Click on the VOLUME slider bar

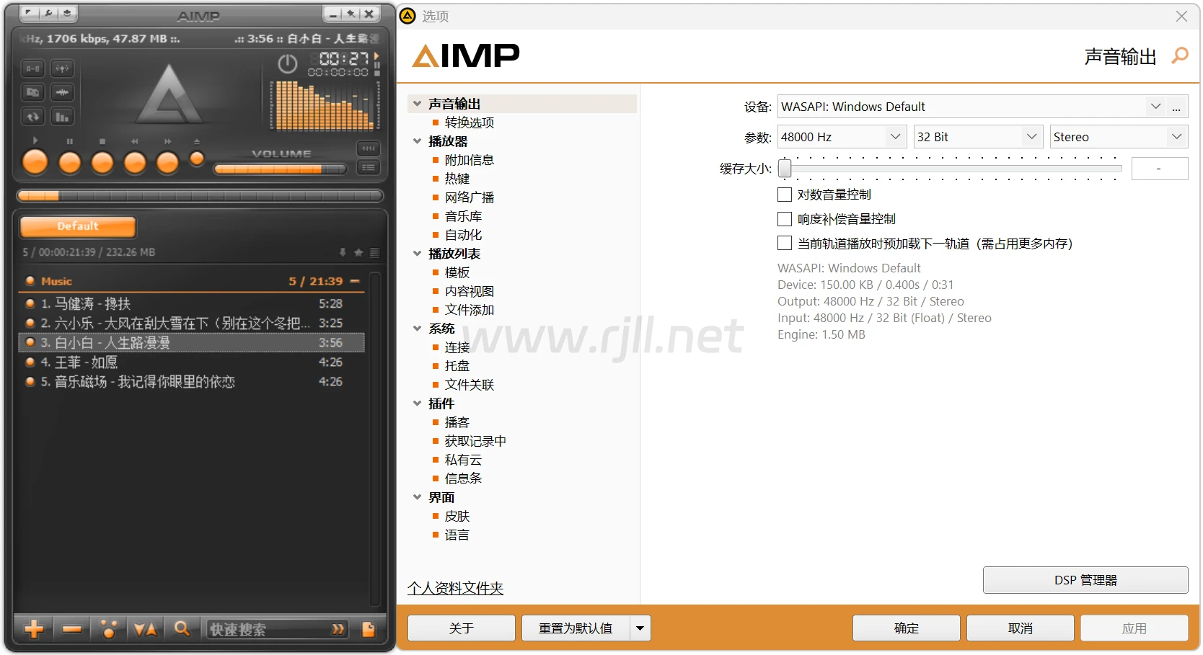tap(280, 169)
